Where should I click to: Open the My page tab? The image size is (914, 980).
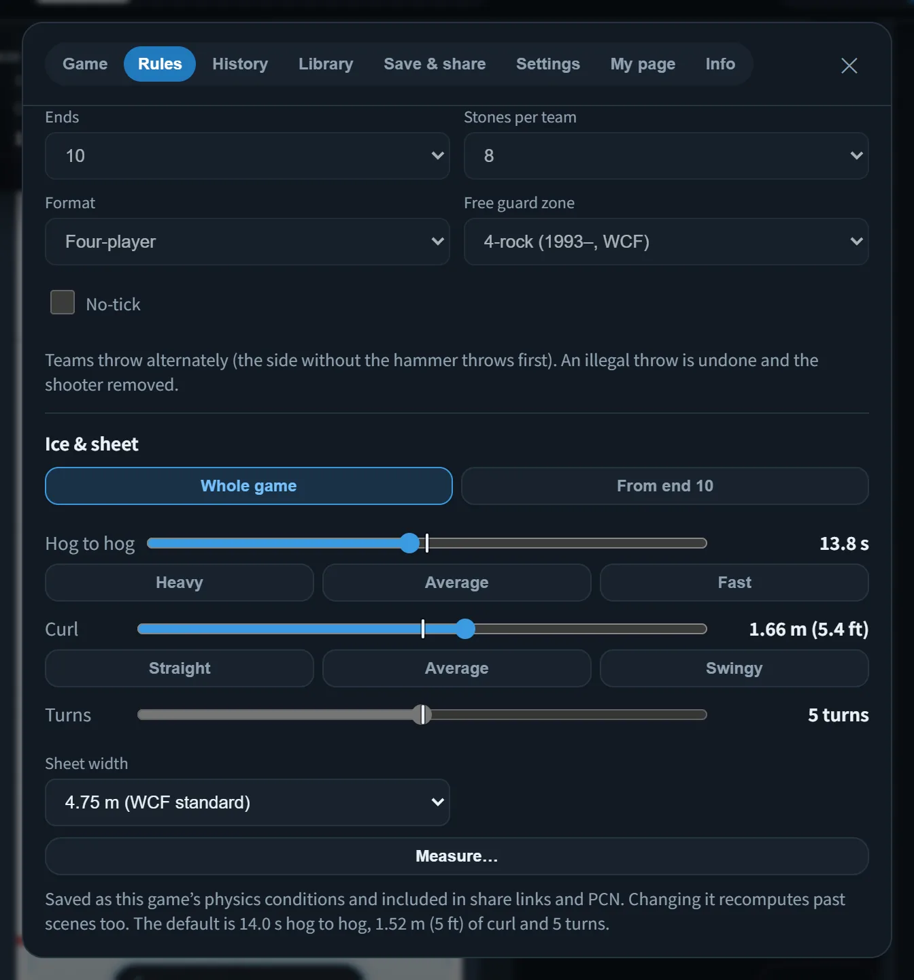(643, 64)
